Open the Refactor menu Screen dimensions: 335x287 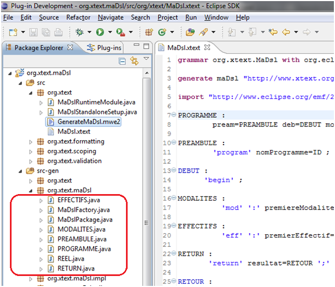point(78,18)
